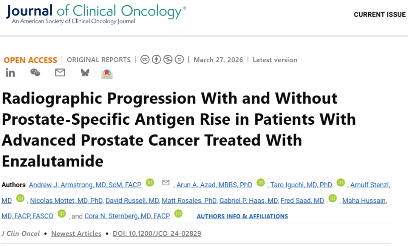Open Taro Iguchi's ORCID iD icon
The width and height of the screenshot is (408, 246).
341,183
